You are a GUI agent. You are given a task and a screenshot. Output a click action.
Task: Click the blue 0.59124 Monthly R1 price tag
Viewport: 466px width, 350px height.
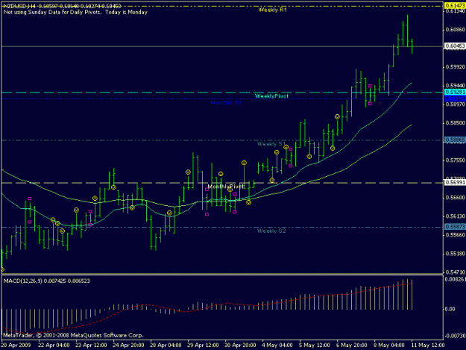click(455, 99)
